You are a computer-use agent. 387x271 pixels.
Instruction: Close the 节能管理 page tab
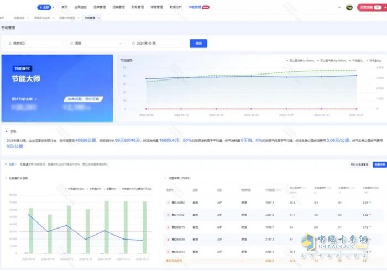click(97, 18)
